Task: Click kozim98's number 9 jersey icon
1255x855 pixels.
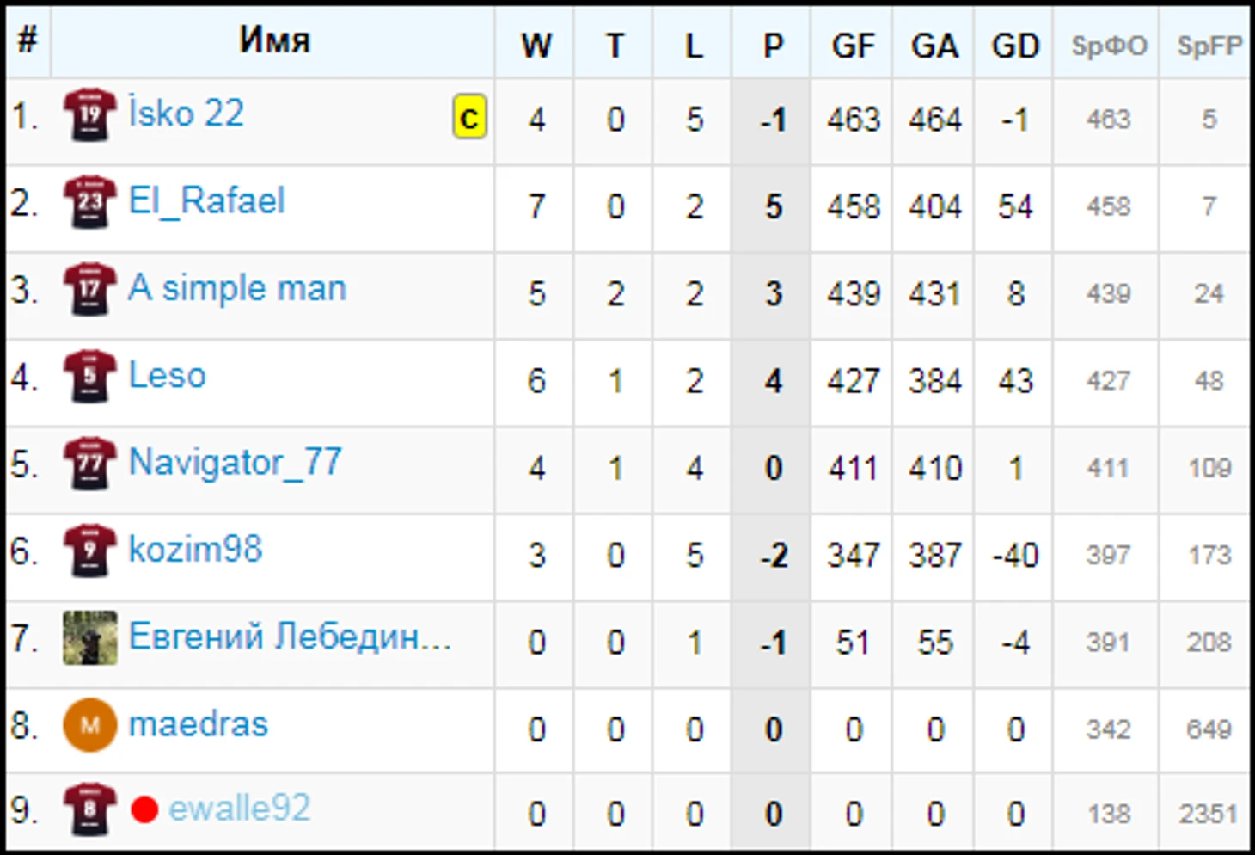Action: (89, 551)
